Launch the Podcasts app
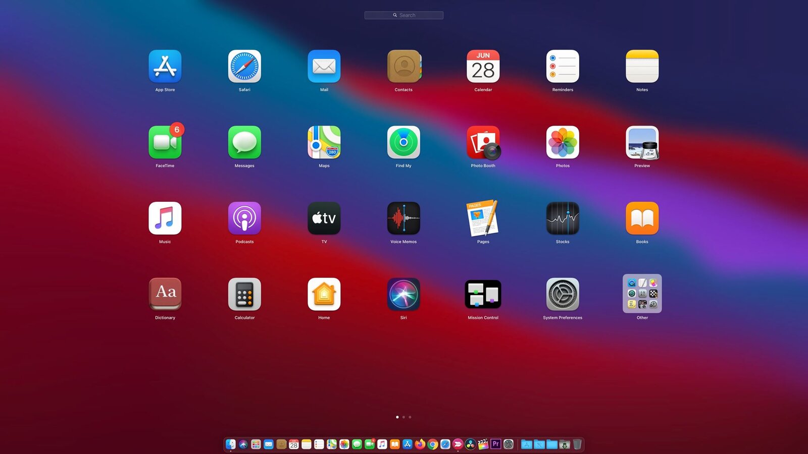The width and height of the screenshot is (808, 454). pyautogui.click(x=244, y=218)
